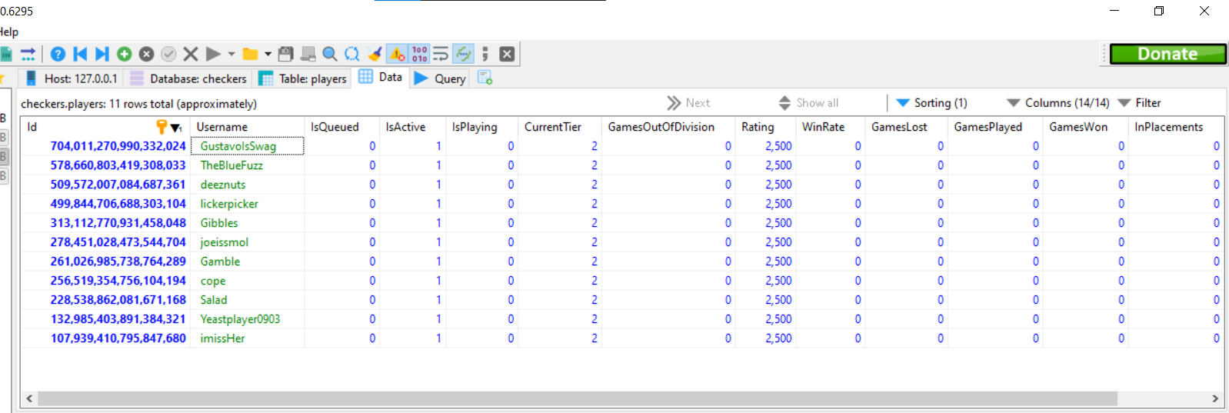Click the GamesOutOfDivision column header
Viewport: 1229px width, 413px height.
tap(668, 127)
